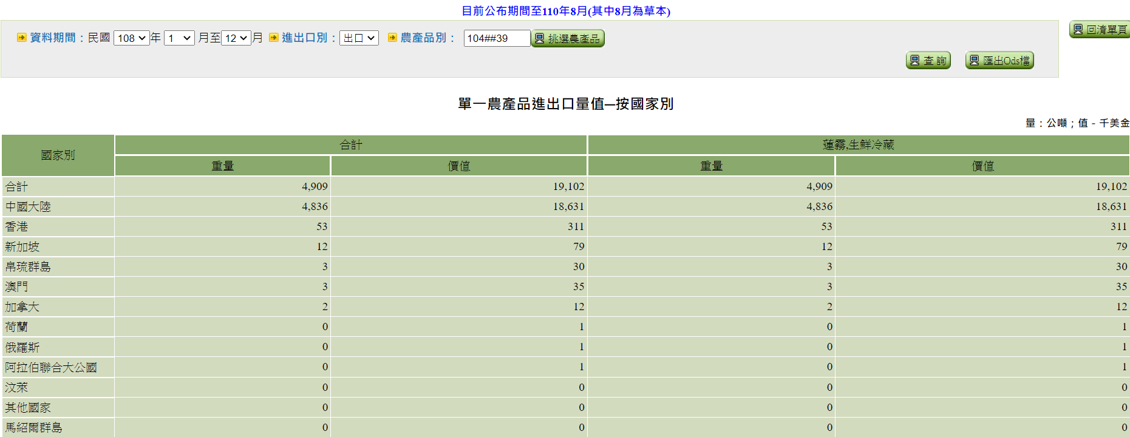This screenshot has height=437, width=1130.
Task: Click the 價值 header under 蓮霧,生鮮冷藏
Action: [982, 166]
